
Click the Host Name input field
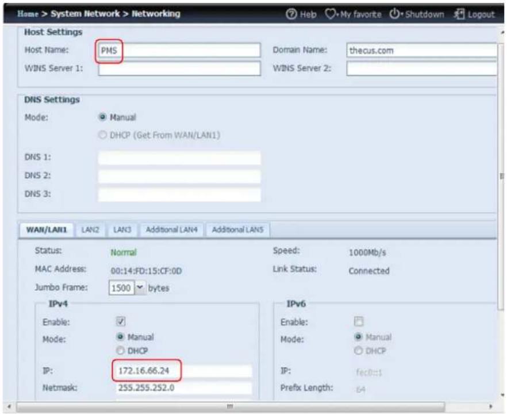point(179,51)
